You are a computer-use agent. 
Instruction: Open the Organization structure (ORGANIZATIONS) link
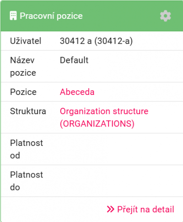click(104, 117)
